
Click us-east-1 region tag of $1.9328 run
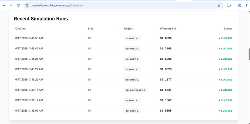click(x=132, y=69)
